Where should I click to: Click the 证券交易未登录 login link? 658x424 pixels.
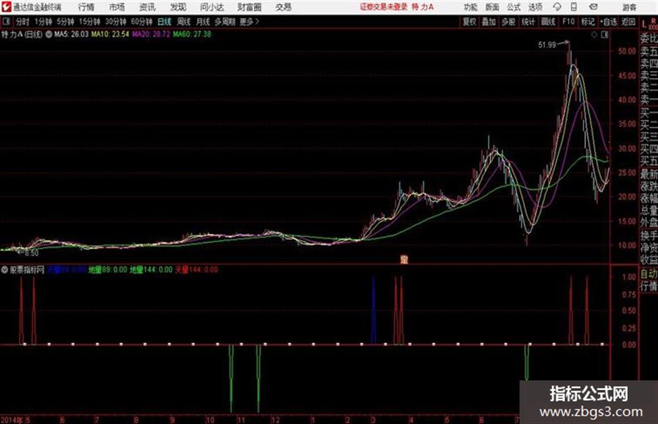(x=384, y=7)
